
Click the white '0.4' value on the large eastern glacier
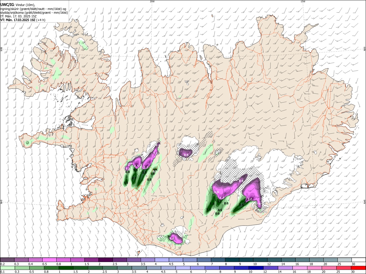241,181
